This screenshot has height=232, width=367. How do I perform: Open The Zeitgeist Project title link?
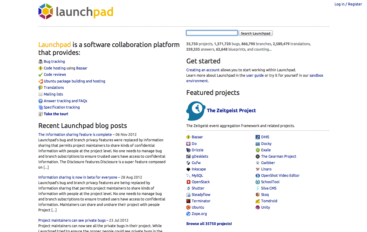(231, 111)
